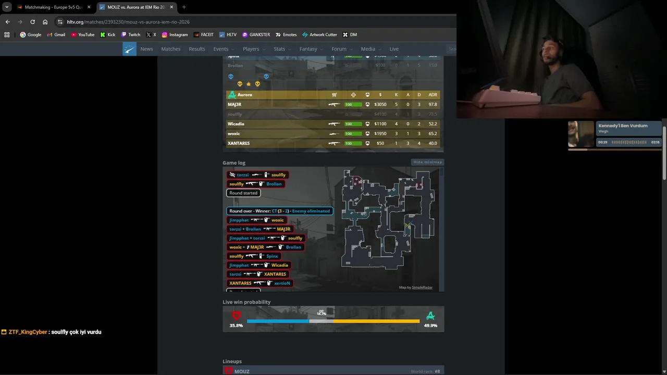This screenshot has width=667, height=375.
Task: Open the Google bookmark
Action: click(30, 35)
